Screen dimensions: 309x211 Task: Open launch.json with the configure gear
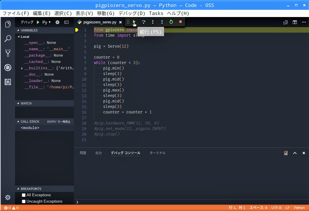click(x=57, y=22)
